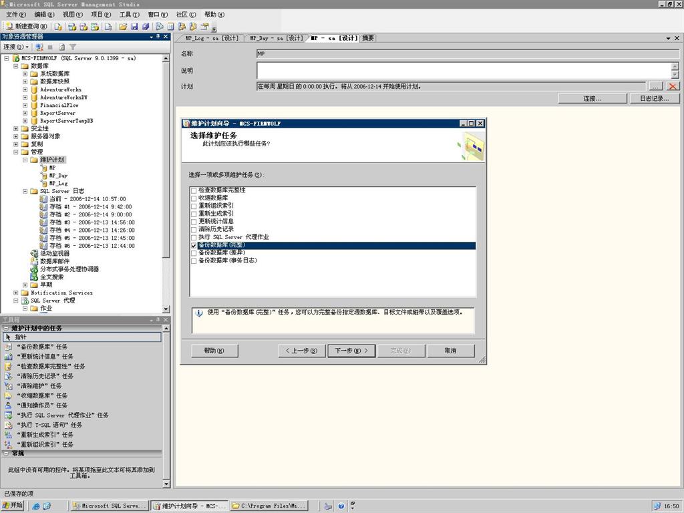Click the Filter funnel icon in Object Explorer
Viewport: 684px width, 513px height.
point(73,47)
